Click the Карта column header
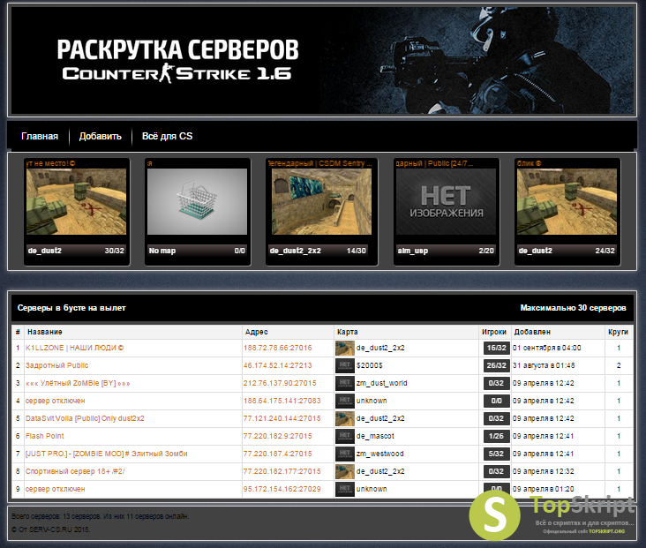 pos(348,332)
